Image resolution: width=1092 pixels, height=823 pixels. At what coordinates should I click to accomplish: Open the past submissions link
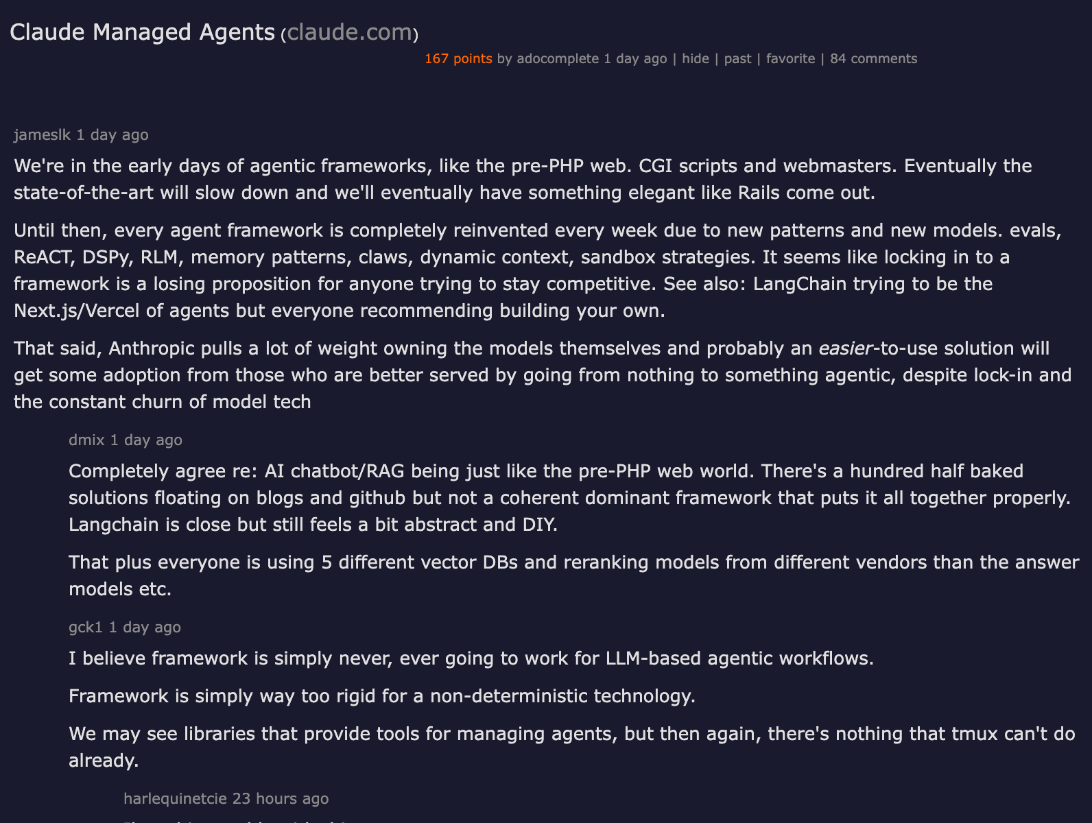(x=737, y=58)
